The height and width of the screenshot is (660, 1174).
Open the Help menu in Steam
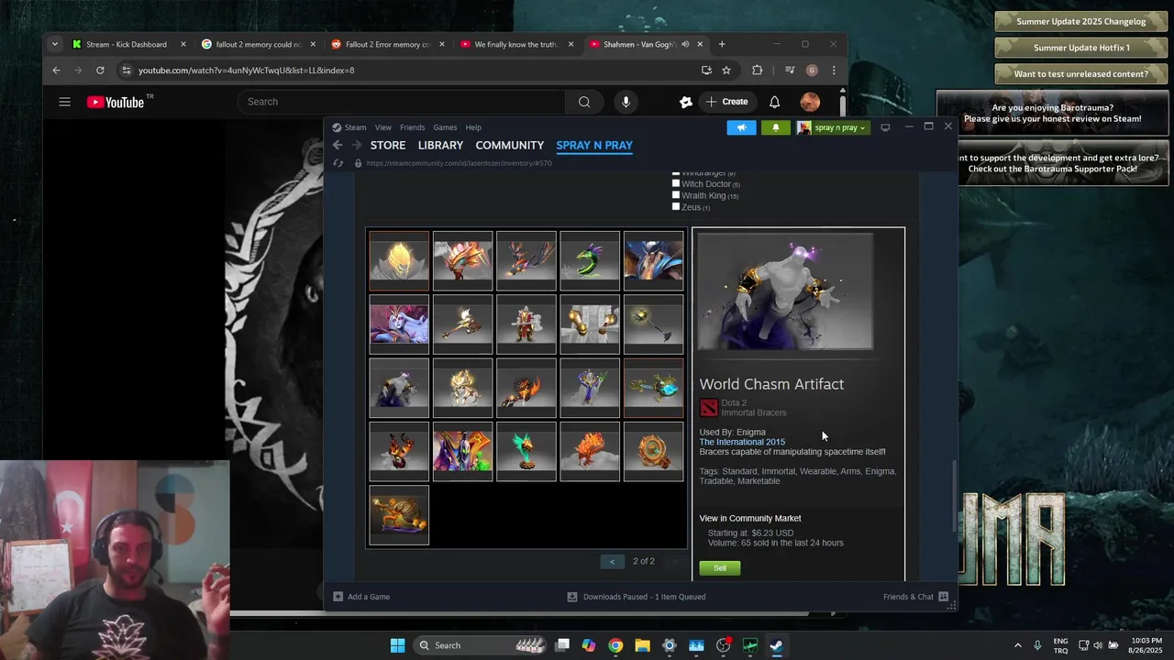click(x=473, y=127)
